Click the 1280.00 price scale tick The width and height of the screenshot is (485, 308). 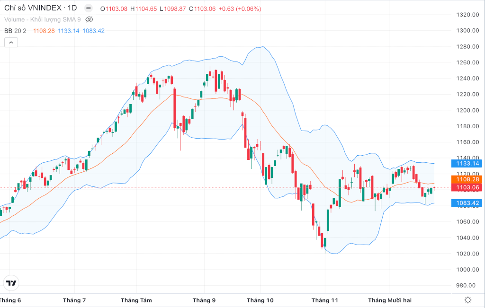(x=467, y=46)
